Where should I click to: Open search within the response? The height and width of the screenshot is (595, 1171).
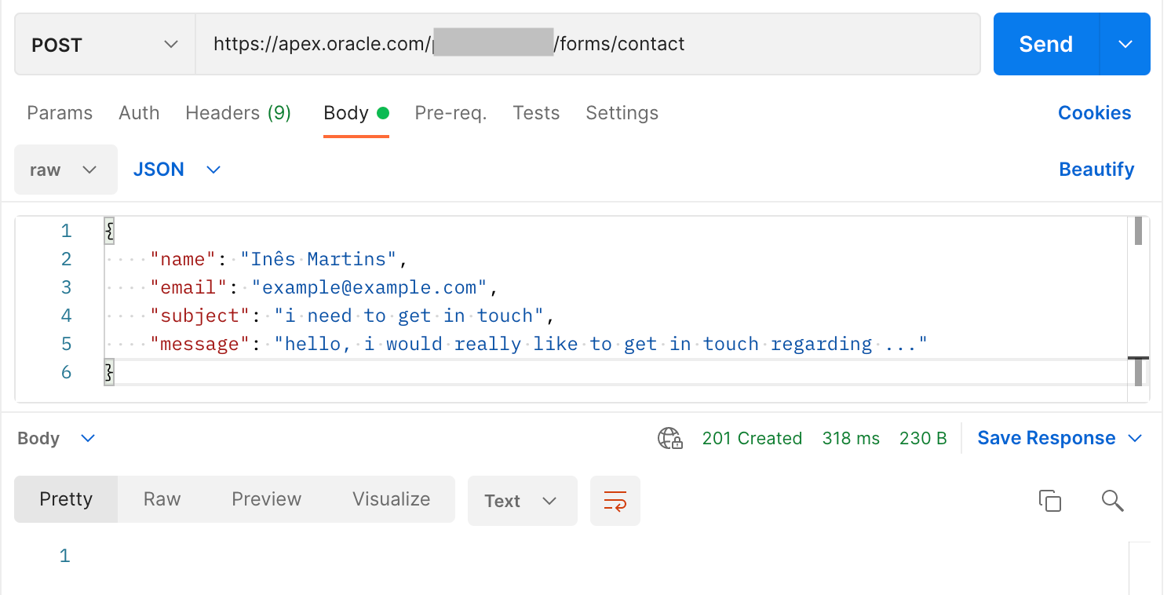pos(1112,500)
